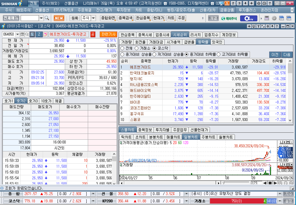296x205 pixels.
Task: Click the blue cascade windows icon
Action: (281, 18)
